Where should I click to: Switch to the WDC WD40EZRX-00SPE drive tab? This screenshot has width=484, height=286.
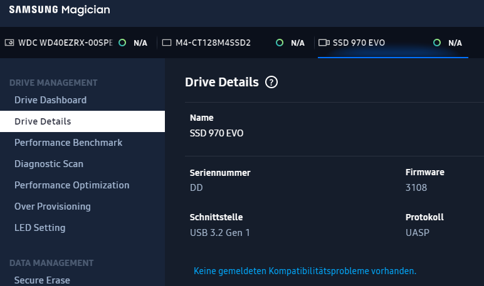pos(78,43)
